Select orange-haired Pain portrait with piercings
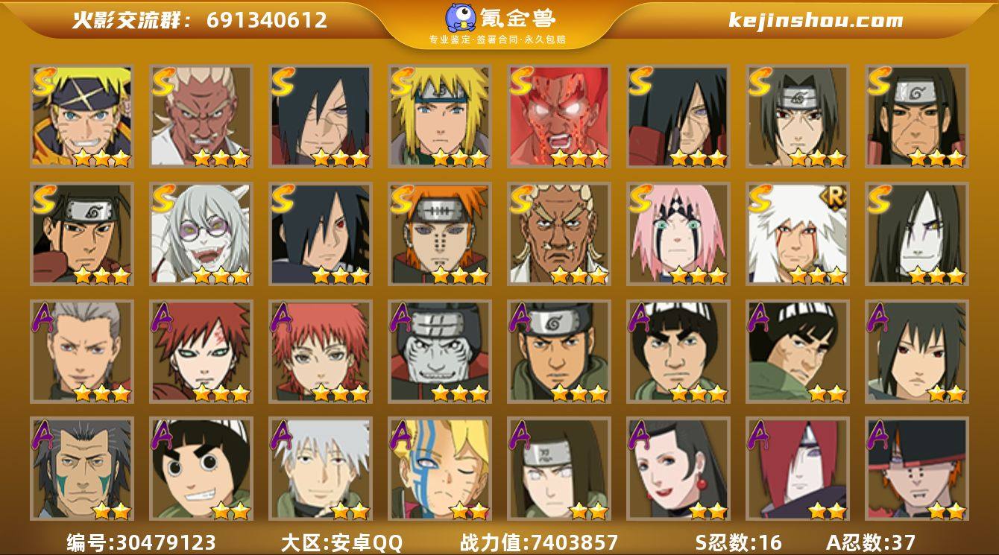 point(440,234)
